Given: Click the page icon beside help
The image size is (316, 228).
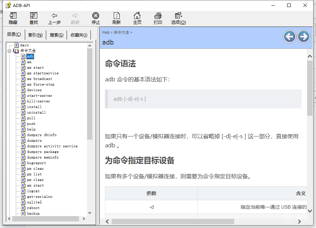Looking at the screenshot, I should point(24,129).
